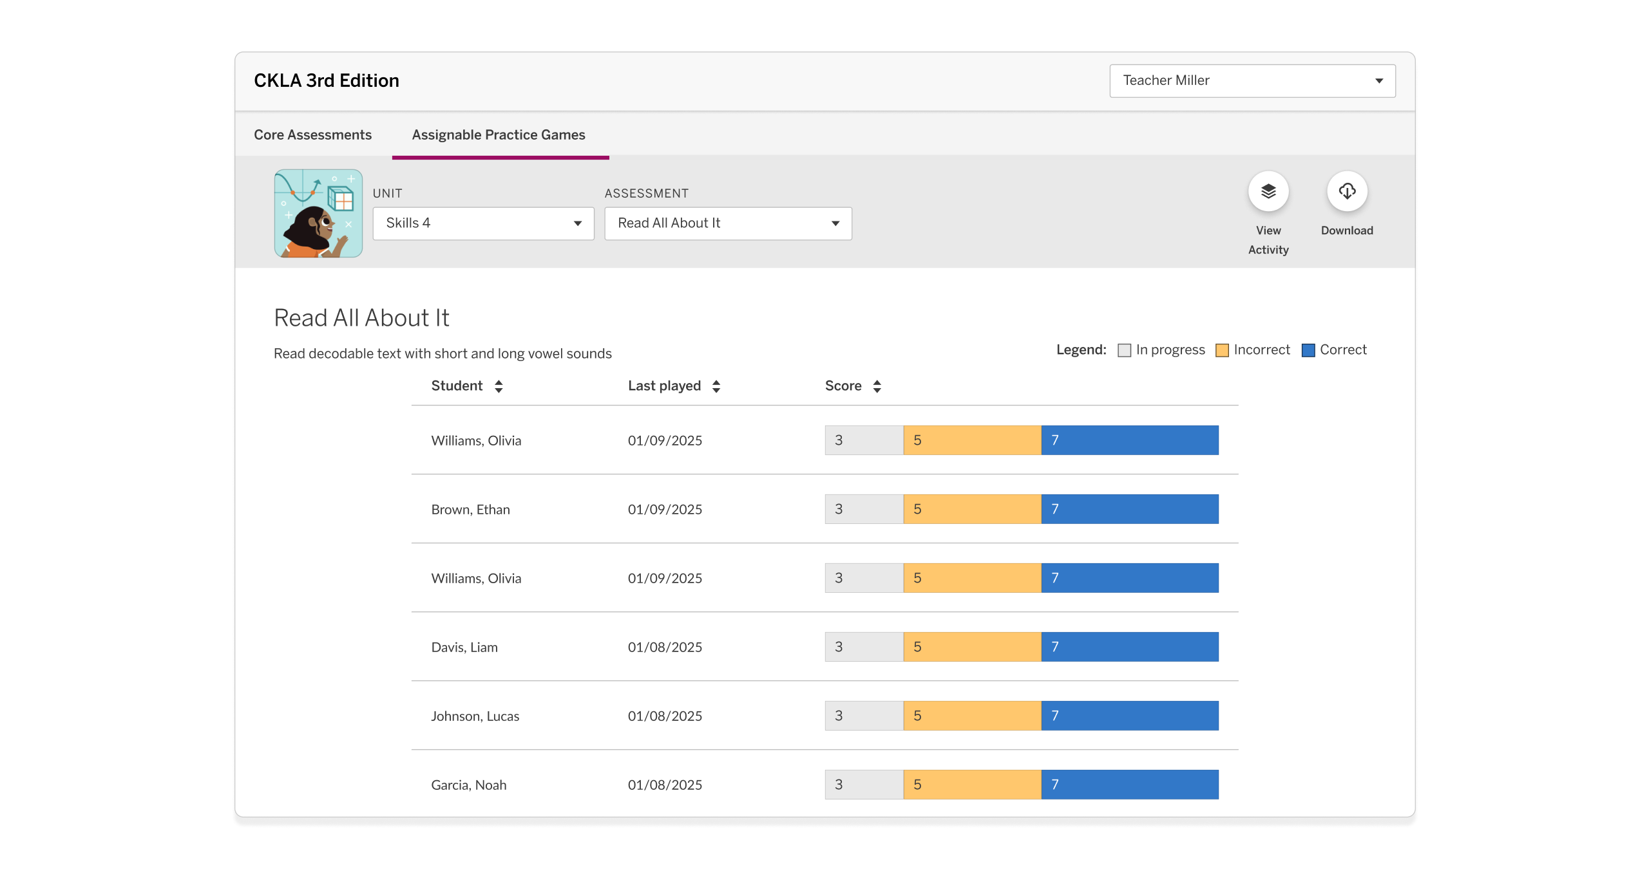Toggle the Correct legend swatch
The height and width of the screenshot is (869, 1649).
click(x=1308, y=350)
